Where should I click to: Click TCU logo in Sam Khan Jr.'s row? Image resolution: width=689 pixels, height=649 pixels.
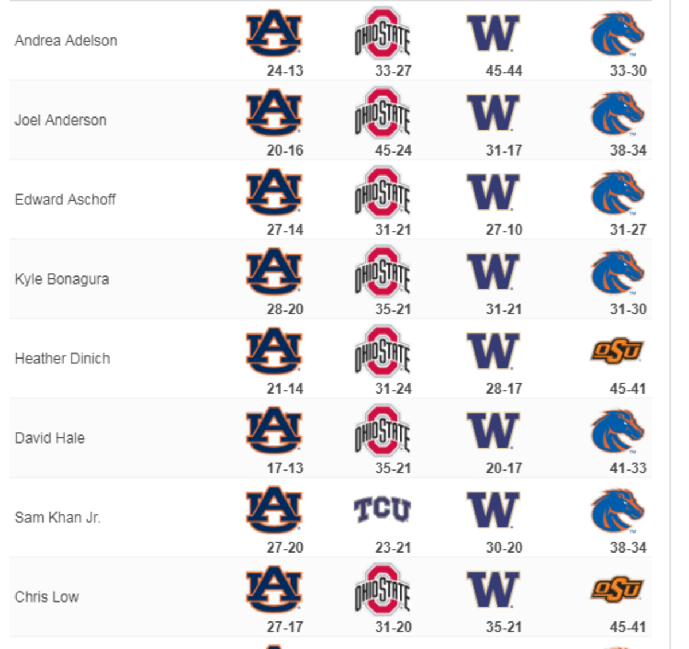pyautogui.click(x=382, y=510)
